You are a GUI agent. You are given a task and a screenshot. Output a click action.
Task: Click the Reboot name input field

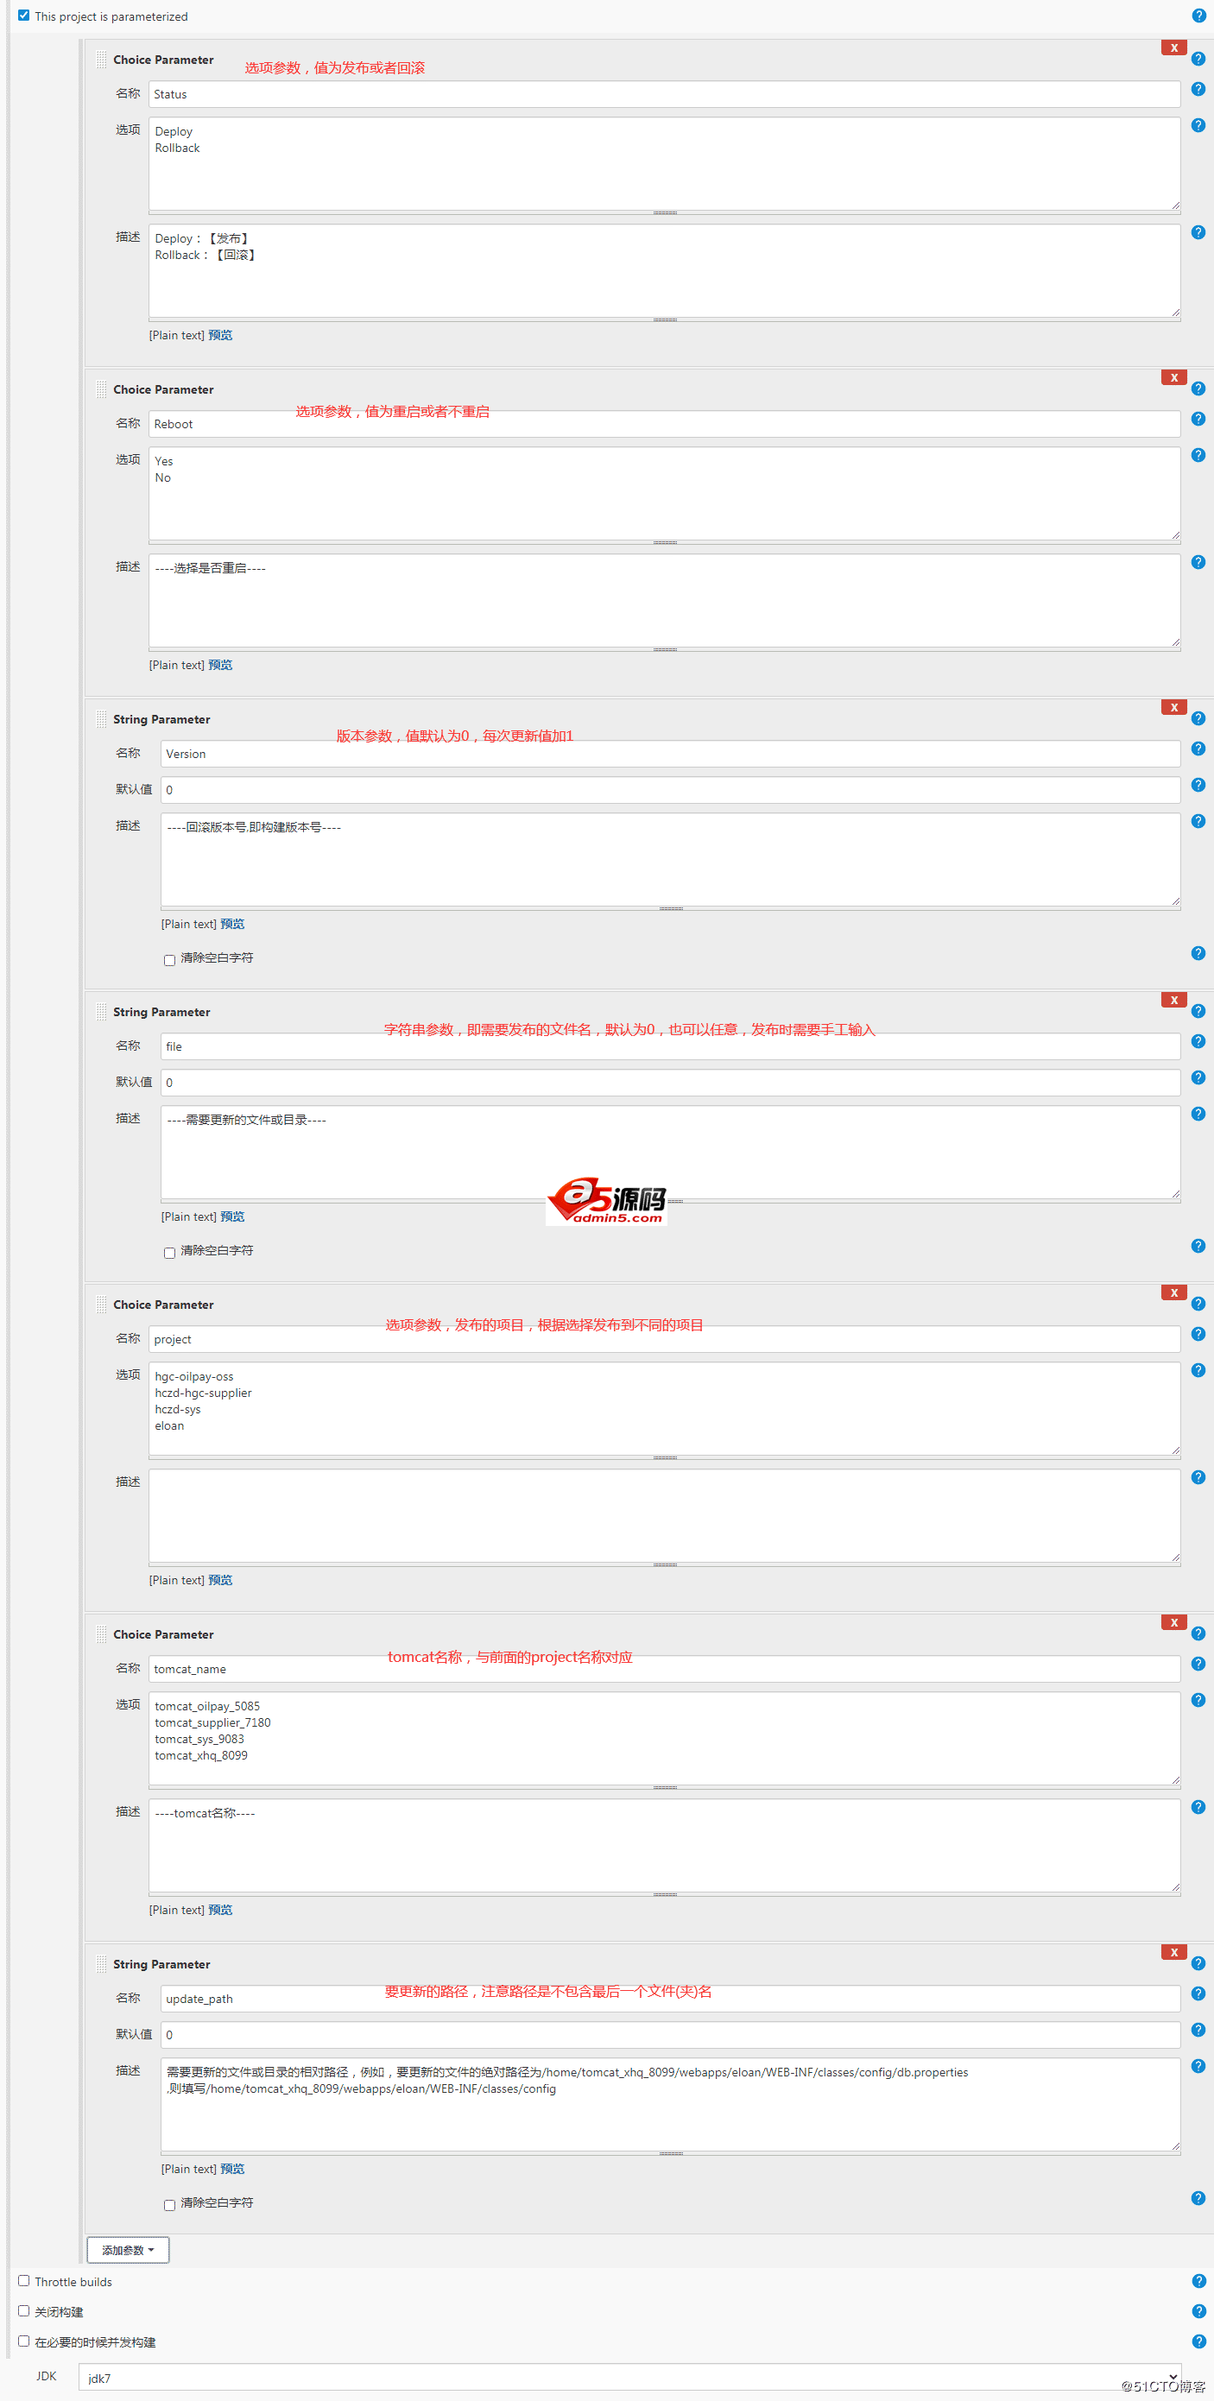[664, 424]
